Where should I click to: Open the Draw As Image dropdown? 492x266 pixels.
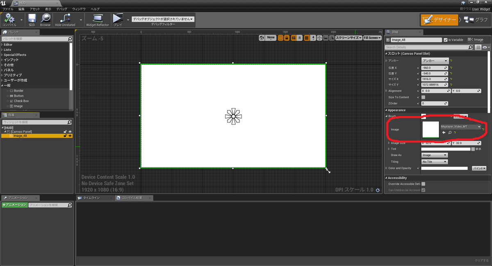pos(435,156)
